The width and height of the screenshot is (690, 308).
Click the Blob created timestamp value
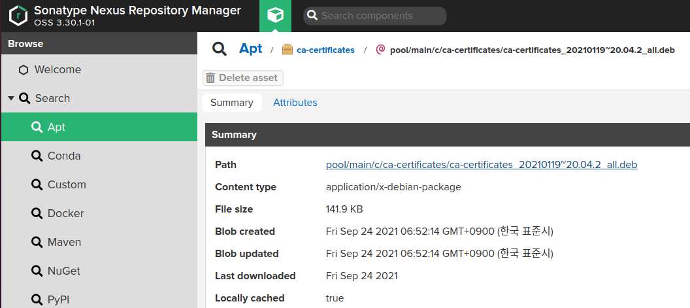440,231
